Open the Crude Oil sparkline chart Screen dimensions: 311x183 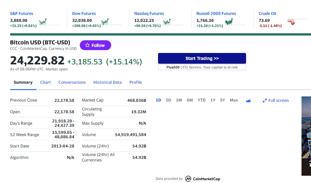pos(297,22)
